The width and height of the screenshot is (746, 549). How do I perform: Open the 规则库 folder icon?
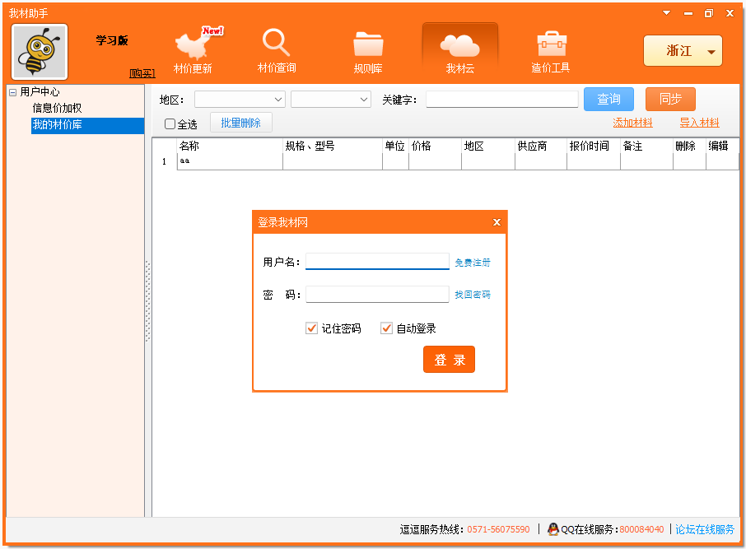coord(368,44)
